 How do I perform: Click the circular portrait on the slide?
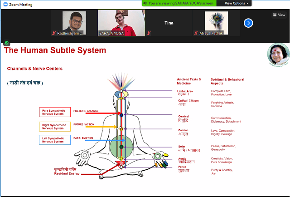(x=278, y=54)
